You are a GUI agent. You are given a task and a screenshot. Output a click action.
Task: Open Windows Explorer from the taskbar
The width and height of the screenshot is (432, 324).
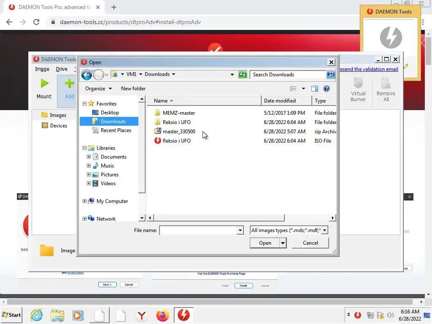point(57,315)
